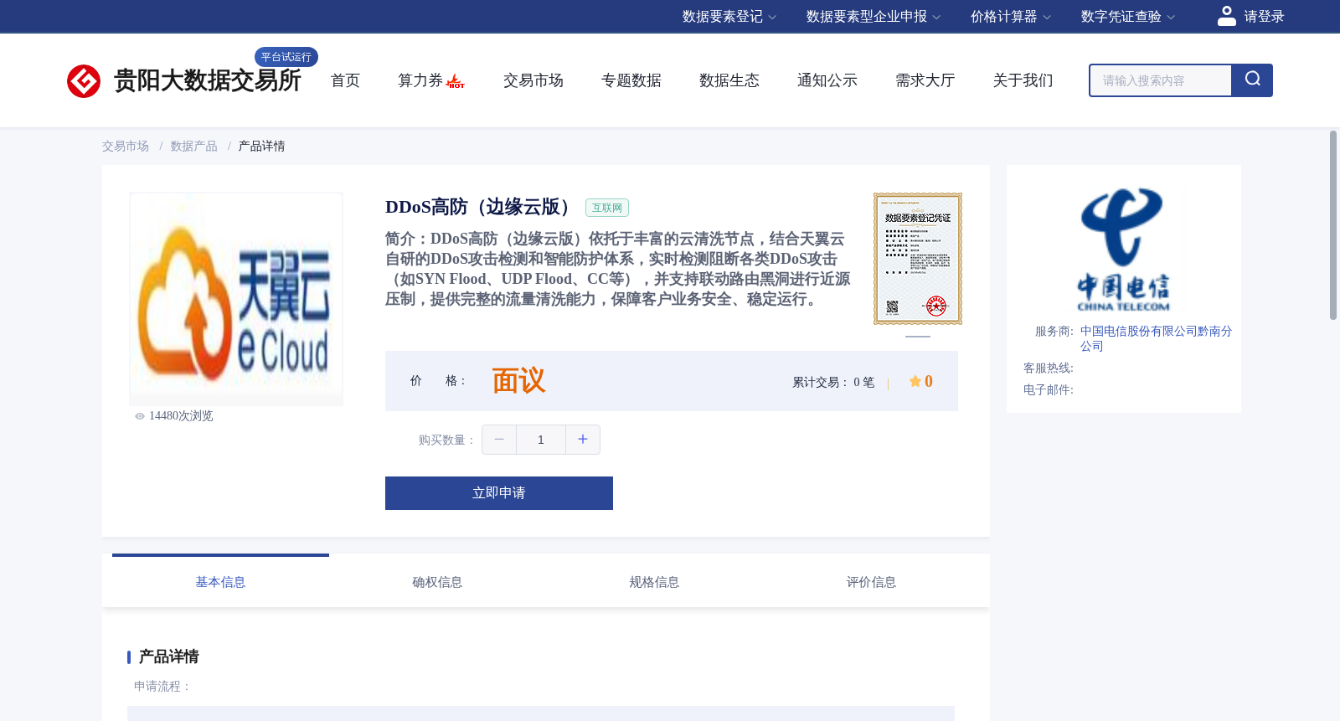Click the eye icon next to 14480次浏览
This screenshot has width=1340, height=721.
click(140, 416)
